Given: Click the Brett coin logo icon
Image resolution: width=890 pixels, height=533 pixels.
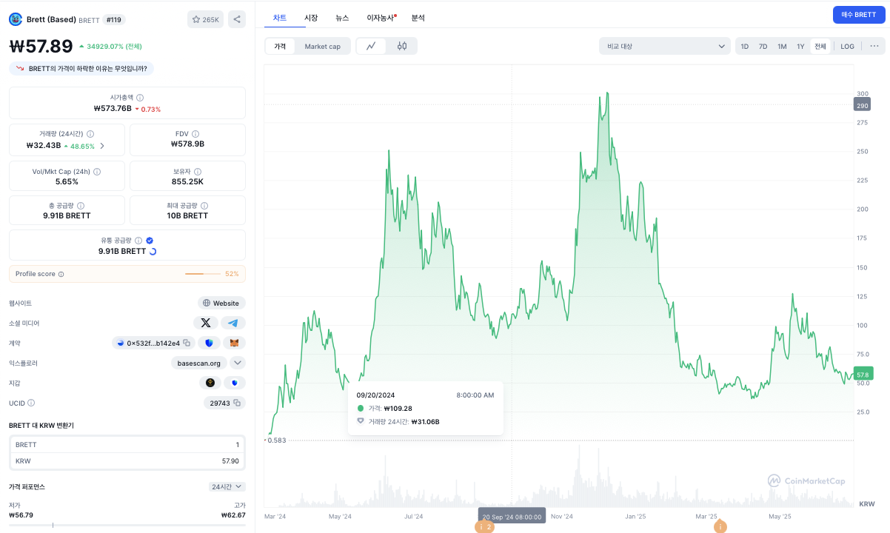Looking at the screenshot, I should point(14,20).
